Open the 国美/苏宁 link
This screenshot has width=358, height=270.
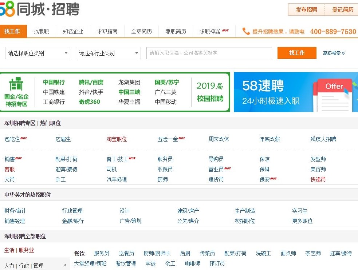pos(167,82)
